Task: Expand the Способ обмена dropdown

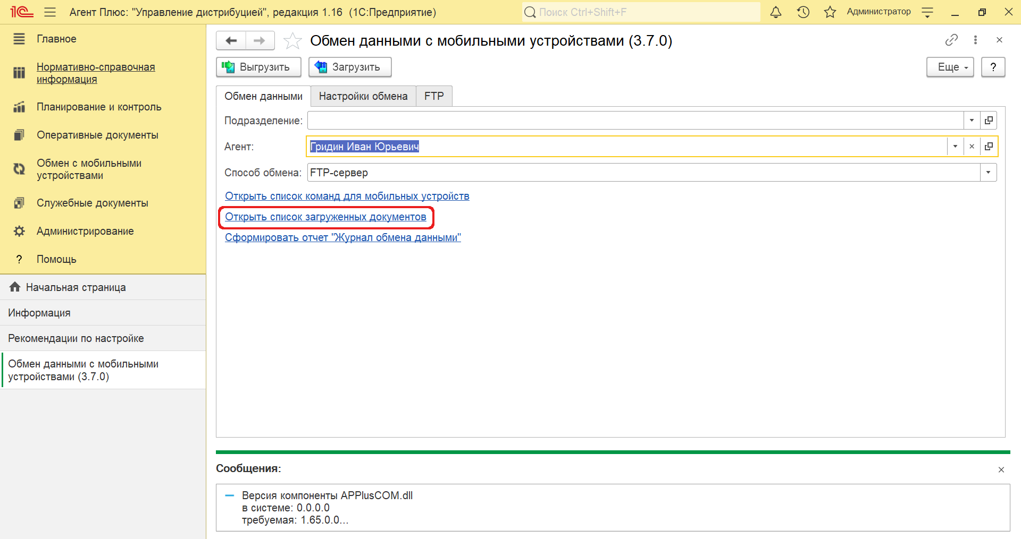Action: [988, 173]
